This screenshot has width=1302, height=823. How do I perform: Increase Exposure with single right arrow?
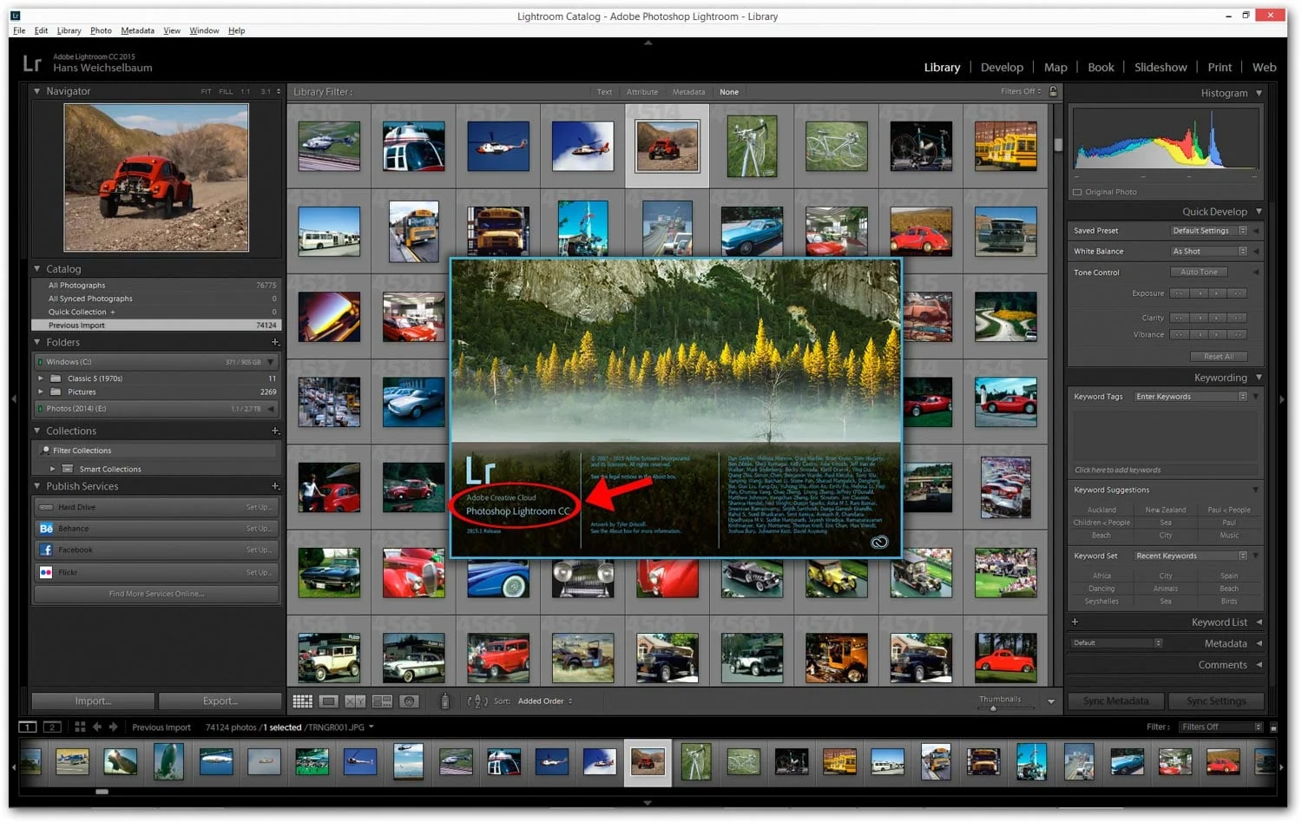1218,293
